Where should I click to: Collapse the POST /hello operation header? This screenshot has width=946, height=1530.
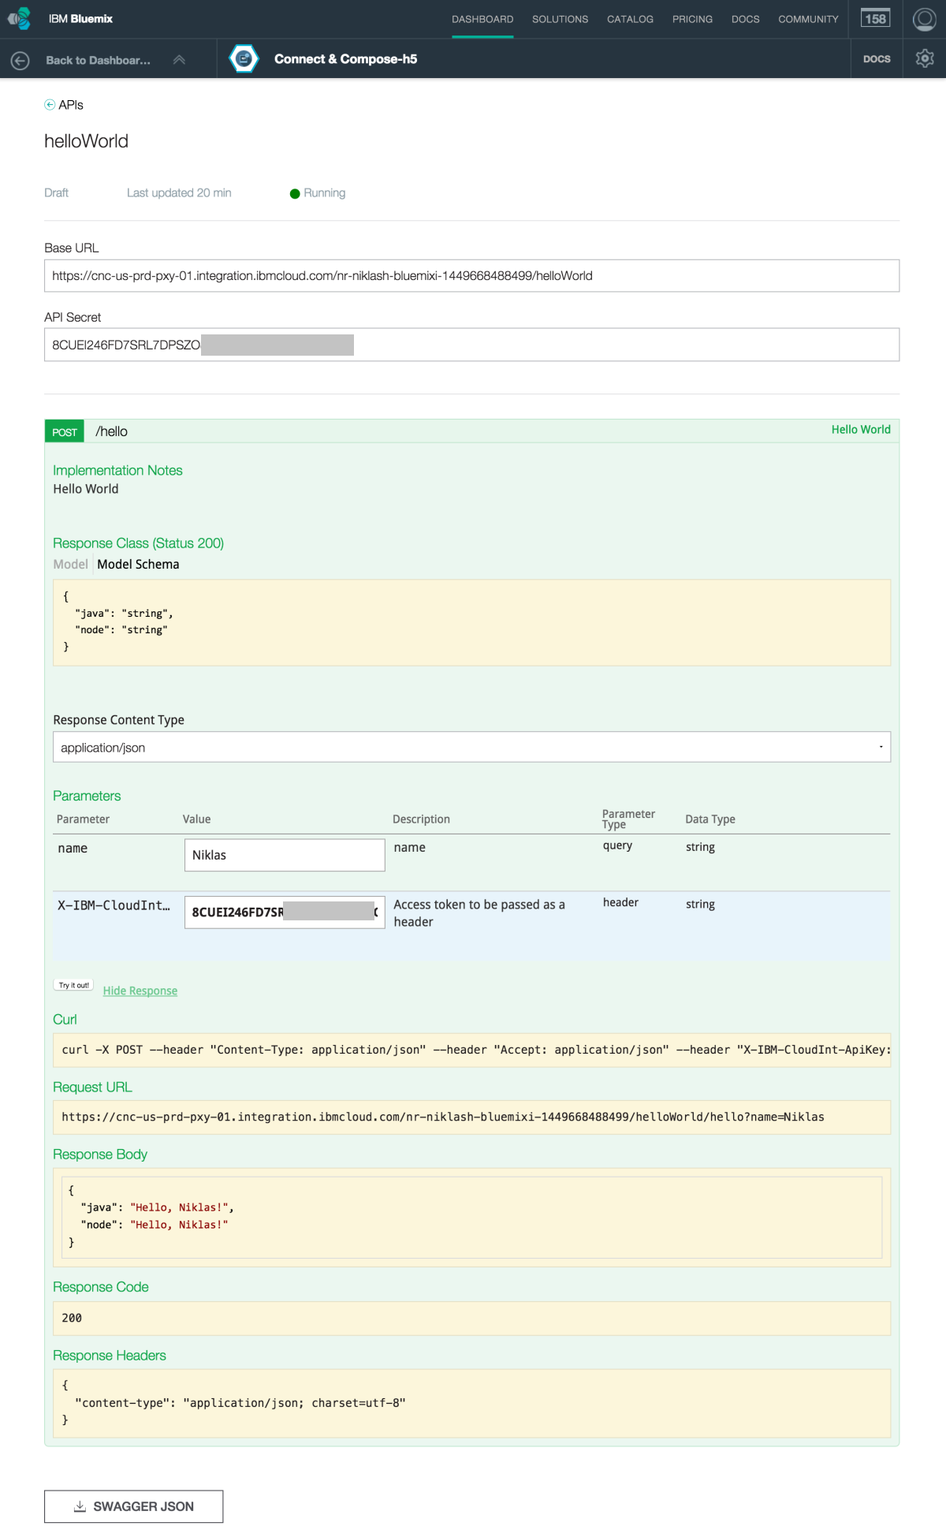point(112,431)
